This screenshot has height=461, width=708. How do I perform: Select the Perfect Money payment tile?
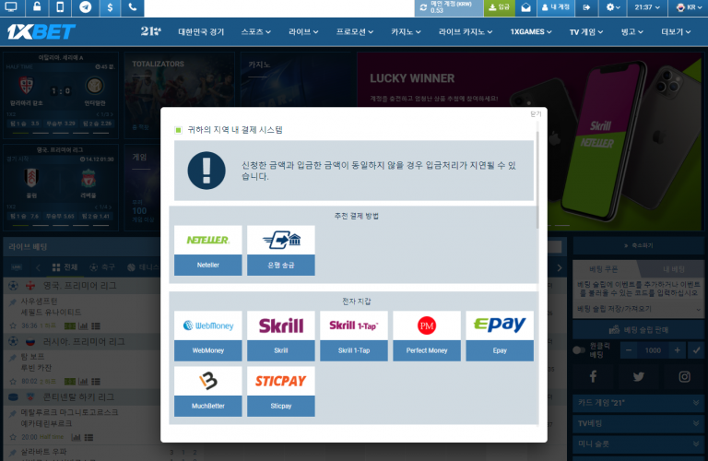pyautogui.click(x=426, y=336)
